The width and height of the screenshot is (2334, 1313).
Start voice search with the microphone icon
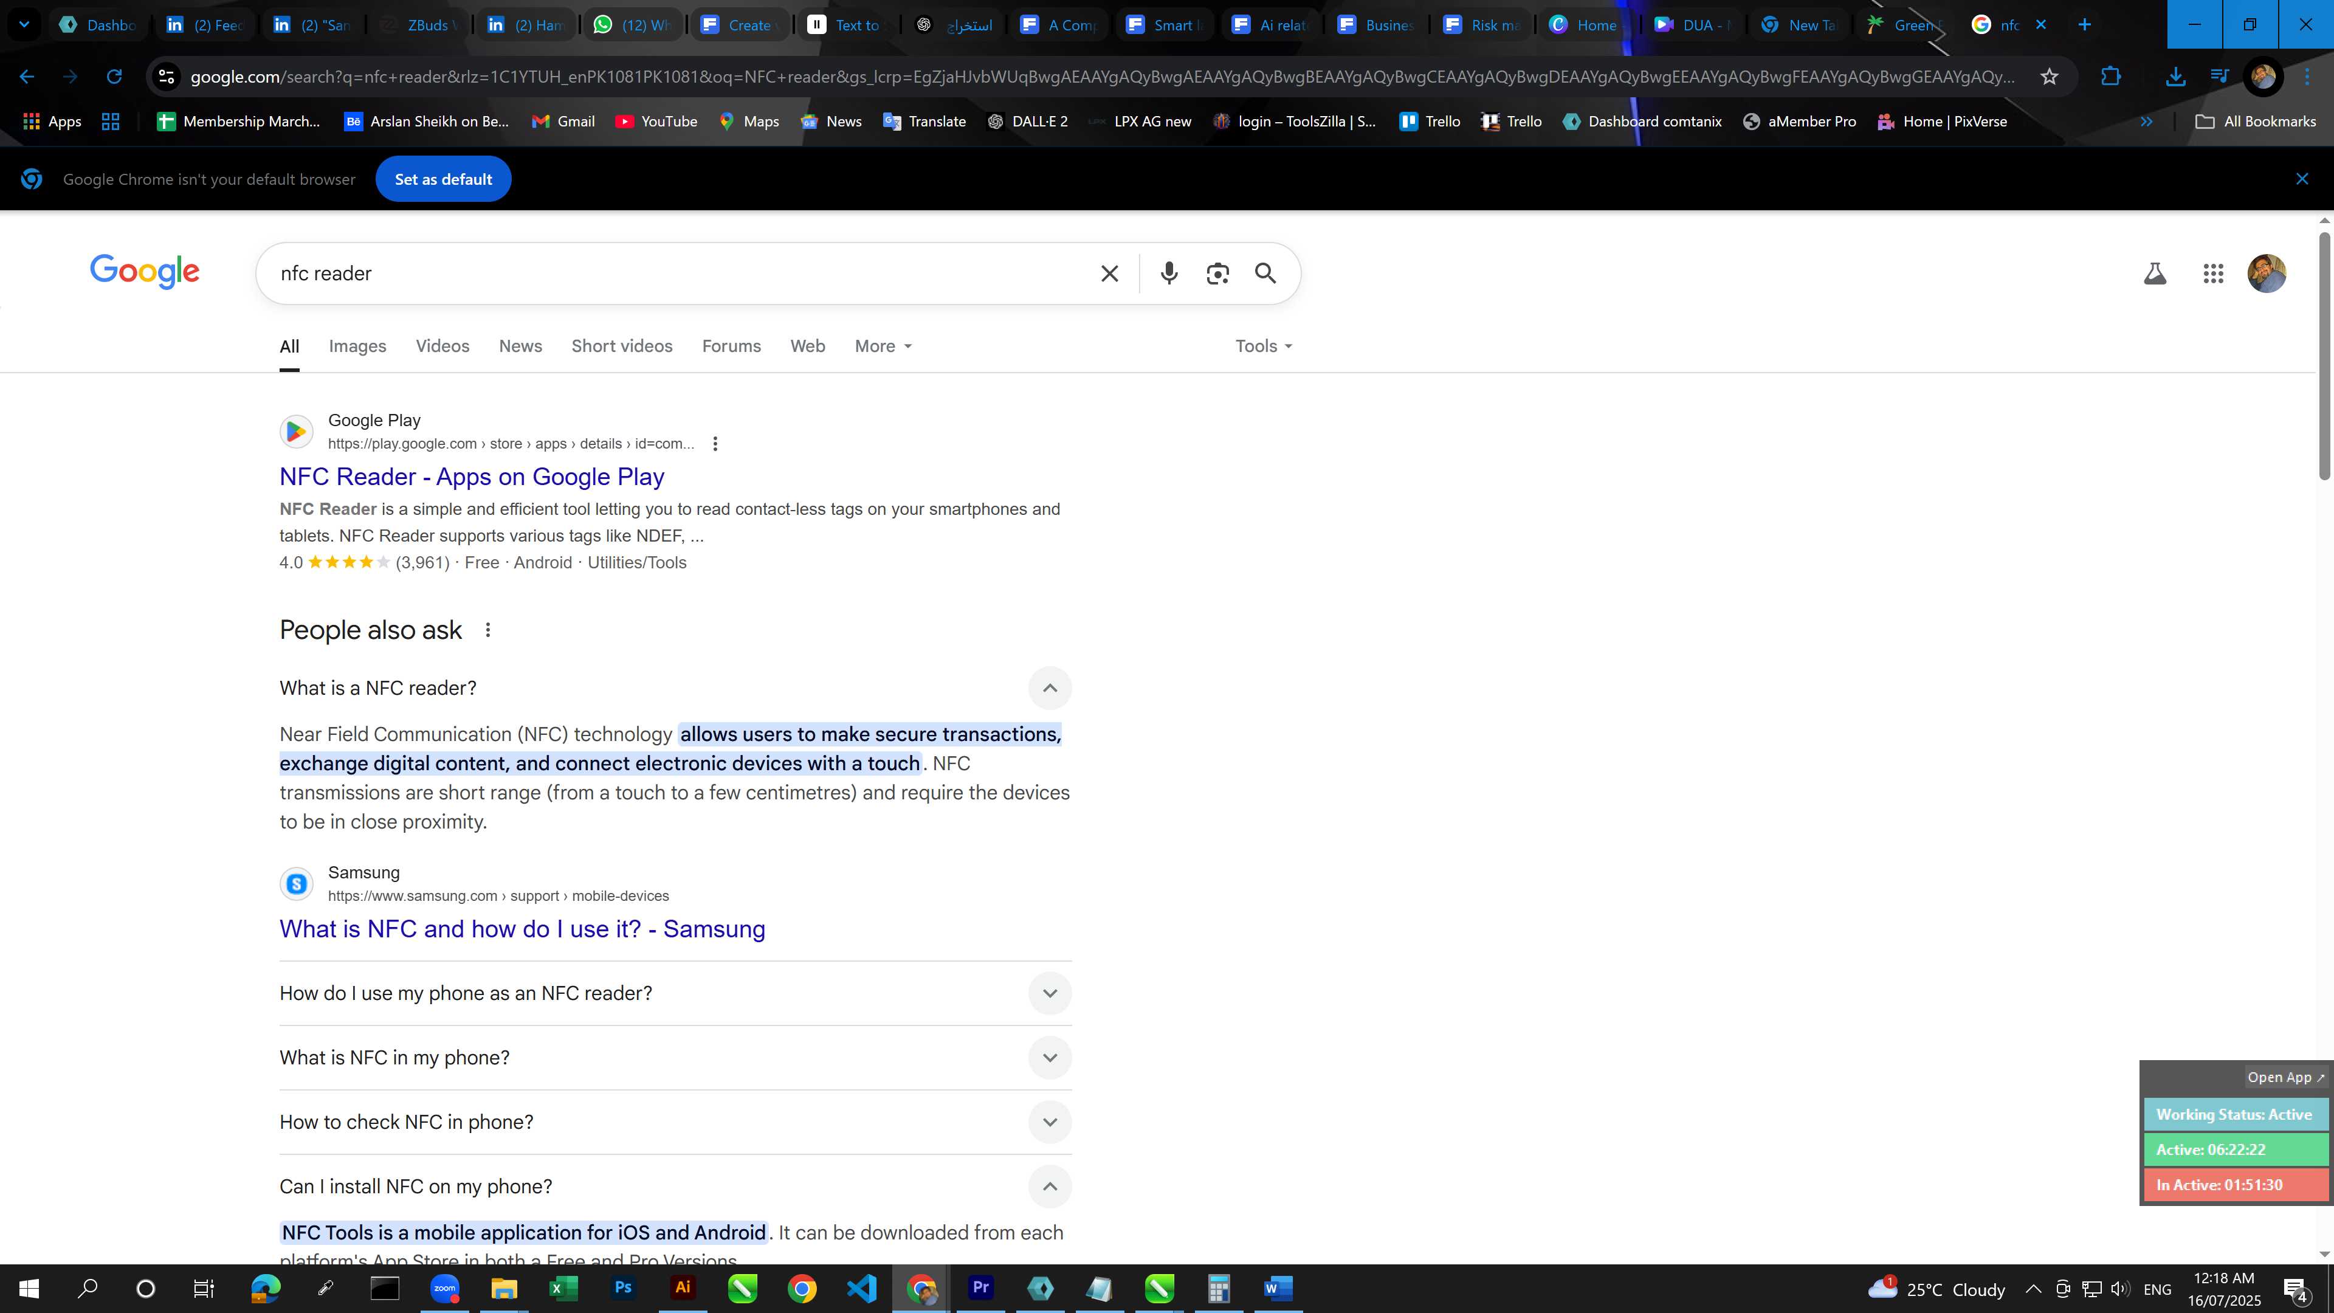1169,274
